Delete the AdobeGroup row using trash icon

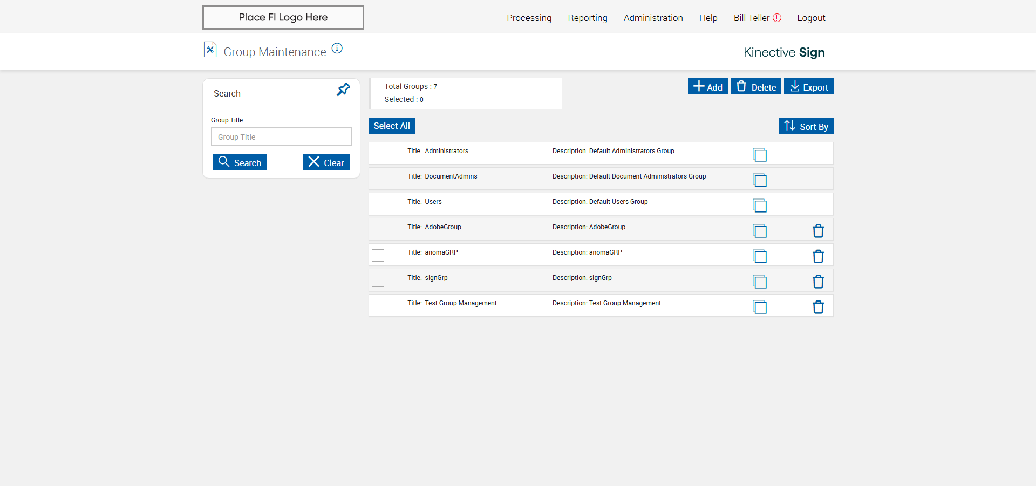coord(818,231)
